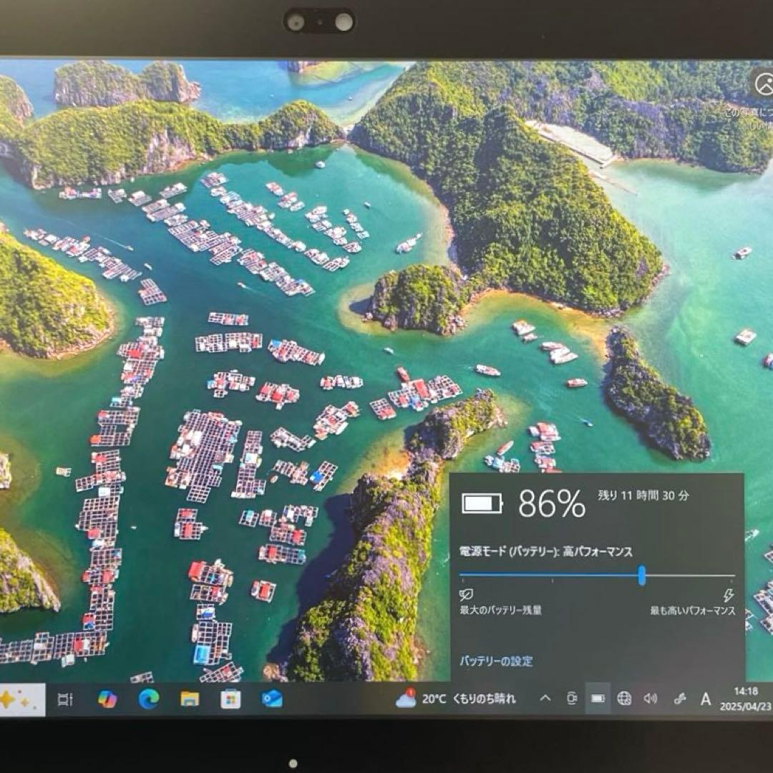
Task: Click the Meet Now camera tray icon
Action: pyautogui.click(x=571, y=699)
